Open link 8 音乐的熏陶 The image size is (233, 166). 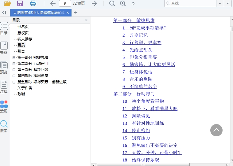tap(137, 79)
